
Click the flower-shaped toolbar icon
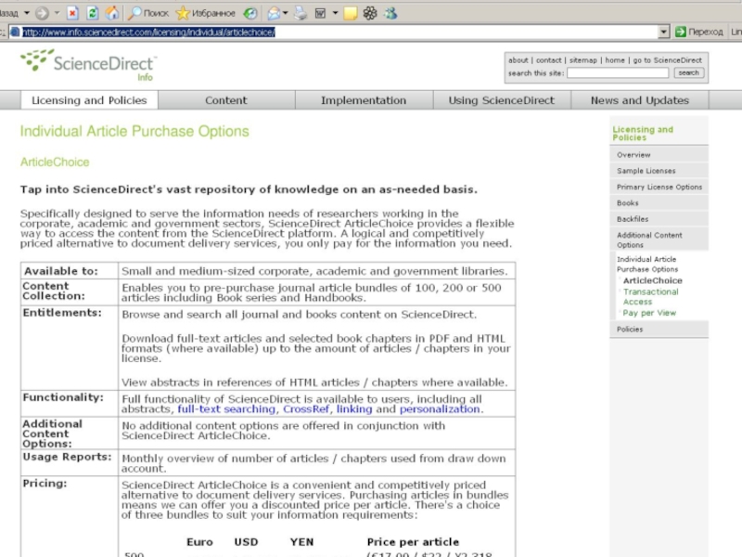(370, 13)
